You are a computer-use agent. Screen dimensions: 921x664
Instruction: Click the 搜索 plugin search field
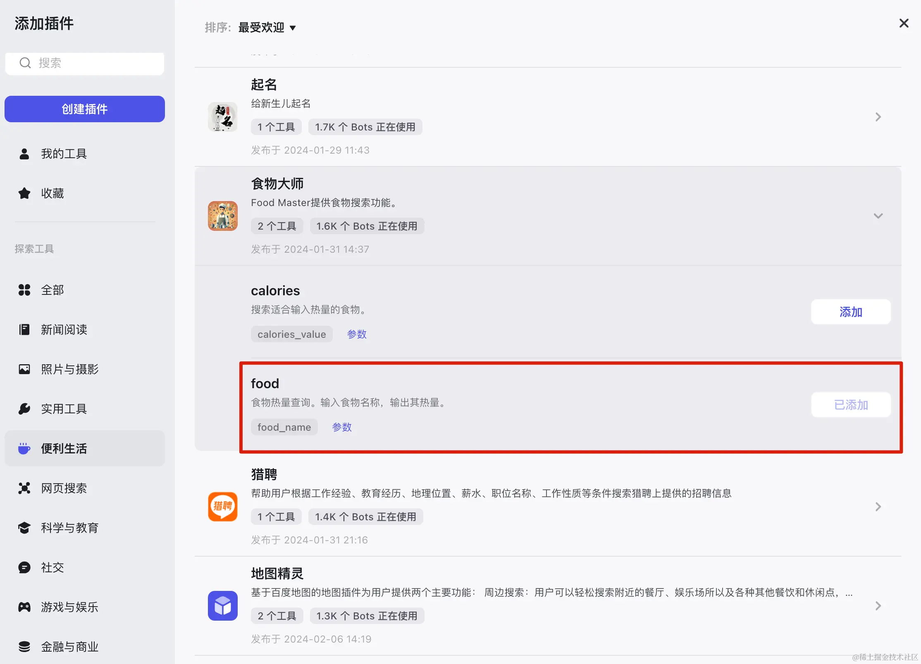point(91,63)
